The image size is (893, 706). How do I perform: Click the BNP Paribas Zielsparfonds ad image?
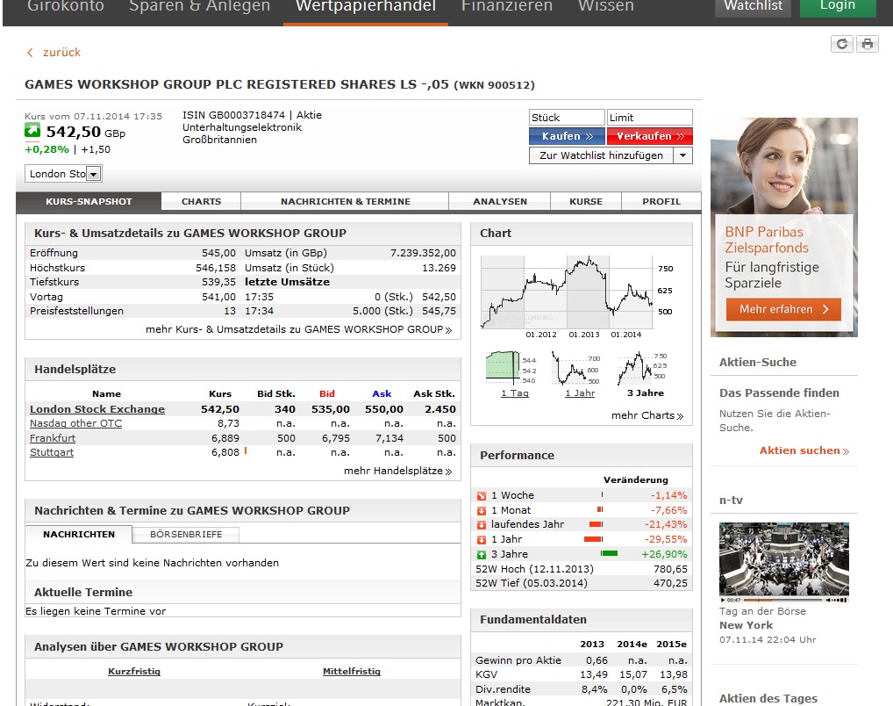point(783,227)
